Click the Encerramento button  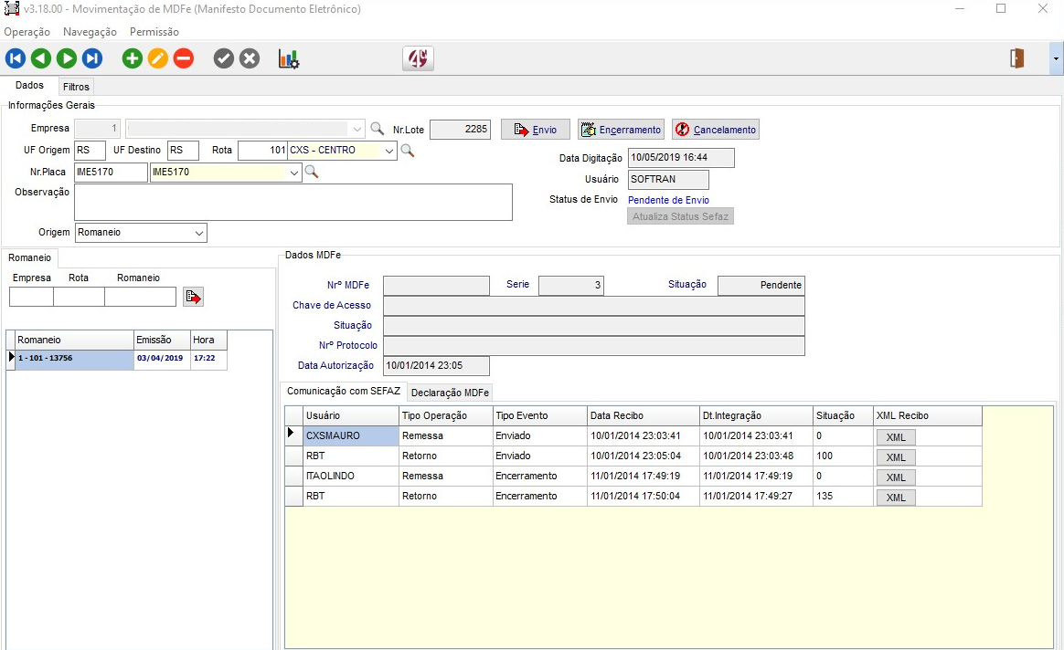click(x=621, y=130)
